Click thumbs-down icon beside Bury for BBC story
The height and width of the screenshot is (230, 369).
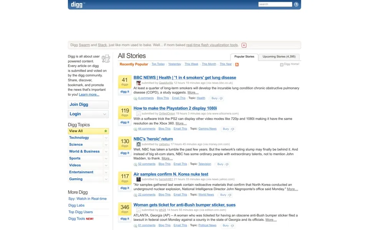221,99
